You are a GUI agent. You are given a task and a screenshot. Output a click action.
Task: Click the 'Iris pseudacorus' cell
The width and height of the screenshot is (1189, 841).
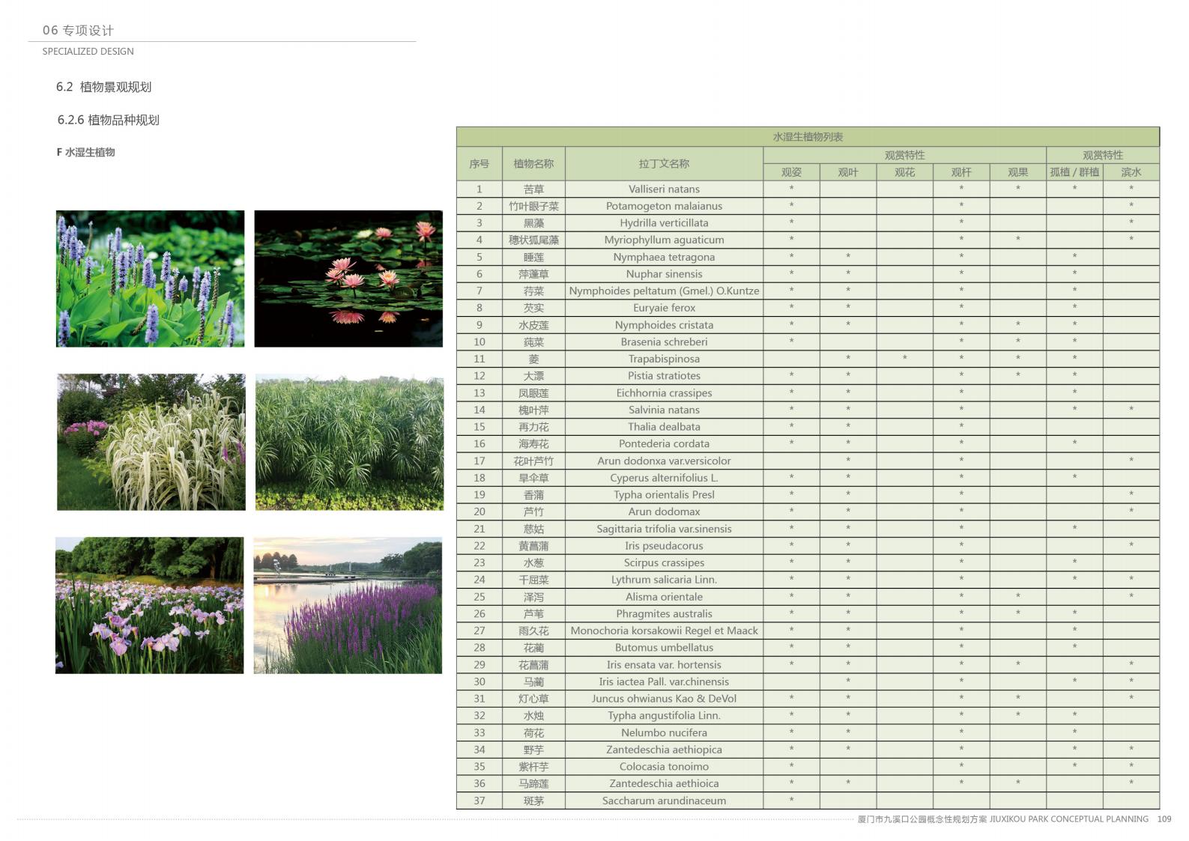tap(664, 546)
